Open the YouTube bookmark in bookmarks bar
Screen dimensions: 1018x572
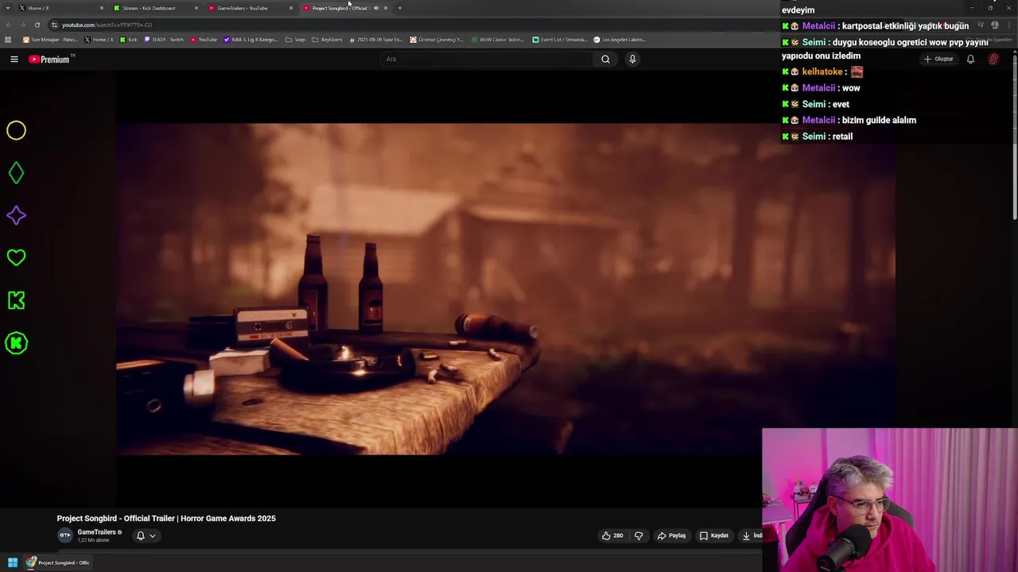(x=203, y=40)
